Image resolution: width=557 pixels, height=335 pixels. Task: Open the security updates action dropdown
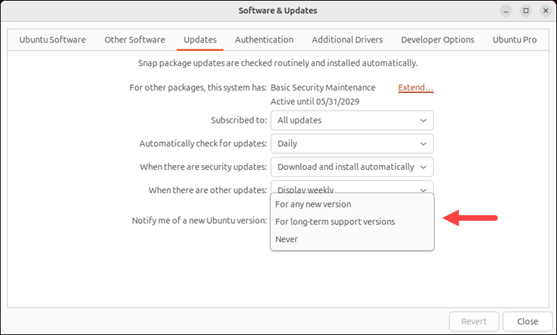click(x=352, y=167)
